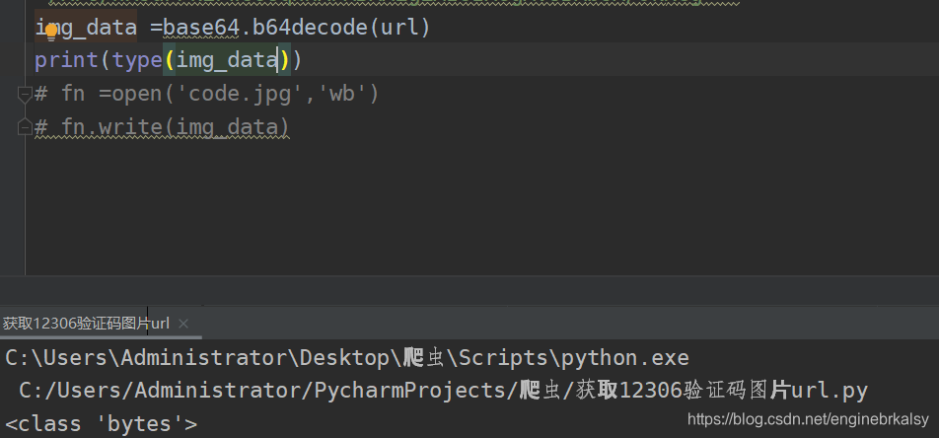939x438 pixels.
Task: Click 'base64' in the b64decode line
Action: [x=202, y=28]
